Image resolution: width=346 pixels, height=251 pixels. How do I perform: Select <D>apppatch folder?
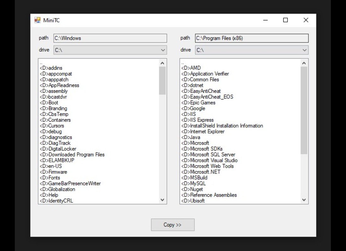point(54,79)
